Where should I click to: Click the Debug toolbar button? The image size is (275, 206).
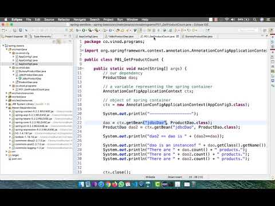(77, 30)
